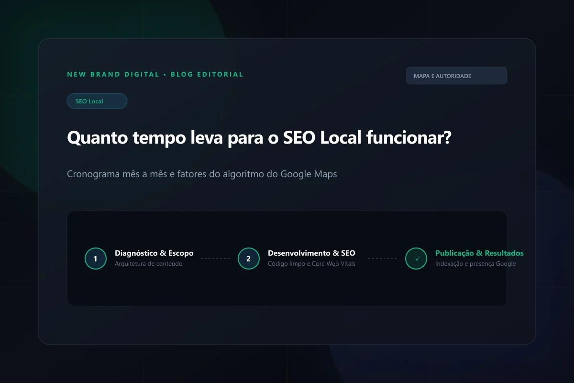
Task: Click the checkmark circle for Publicação step
Action: [x=416, y=259]
